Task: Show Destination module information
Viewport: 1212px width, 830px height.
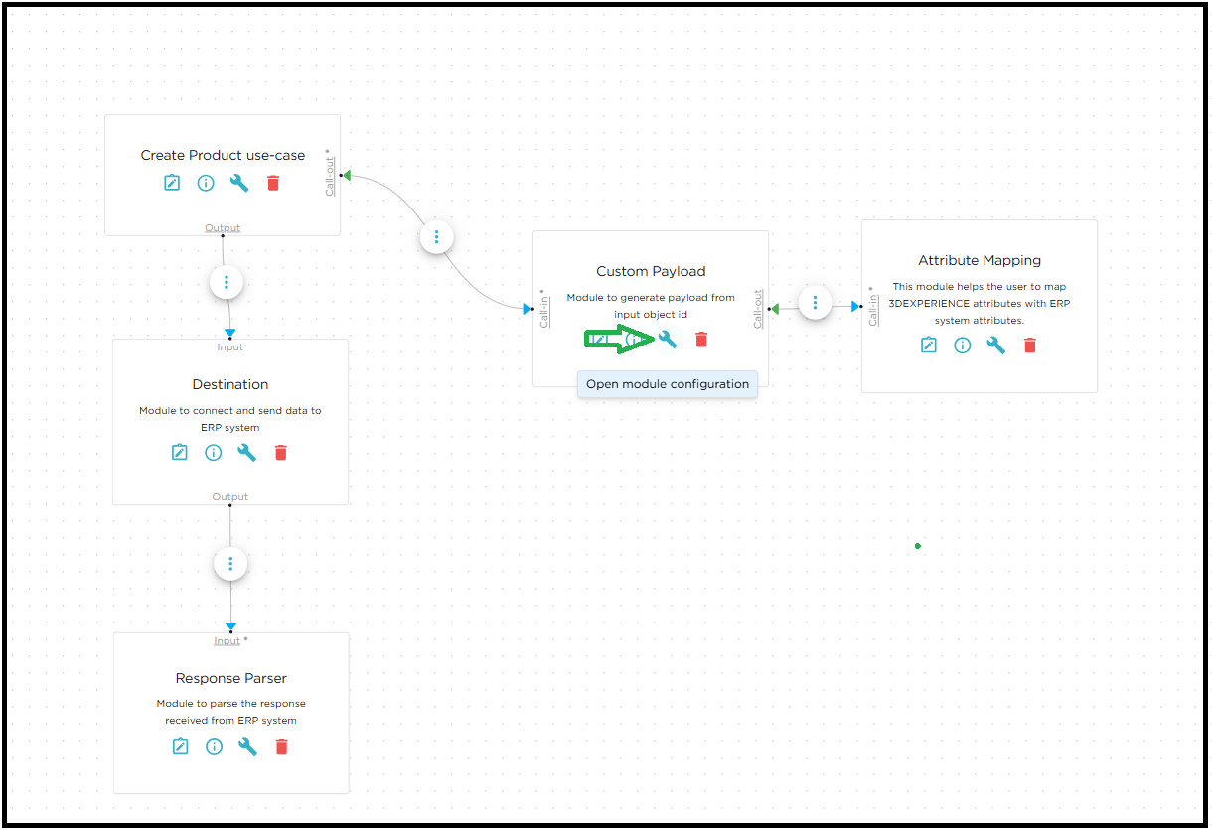Action: [213, 453]
